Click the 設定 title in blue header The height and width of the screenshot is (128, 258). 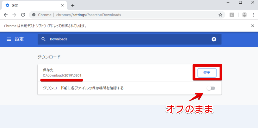tap(19, 39)
